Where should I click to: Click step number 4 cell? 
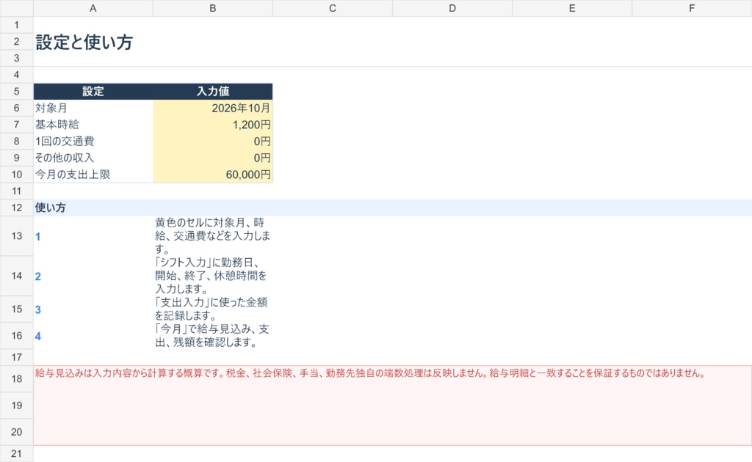[93, 336]
